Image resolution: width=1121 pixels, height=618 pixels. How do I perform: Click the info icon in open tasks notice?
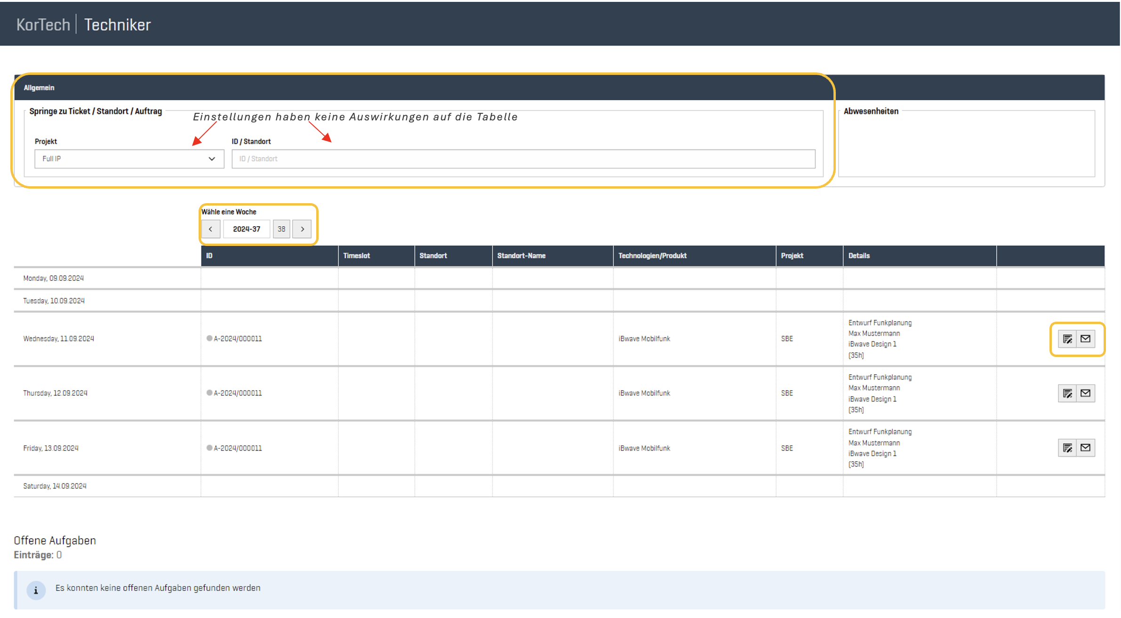pos(36,590)
